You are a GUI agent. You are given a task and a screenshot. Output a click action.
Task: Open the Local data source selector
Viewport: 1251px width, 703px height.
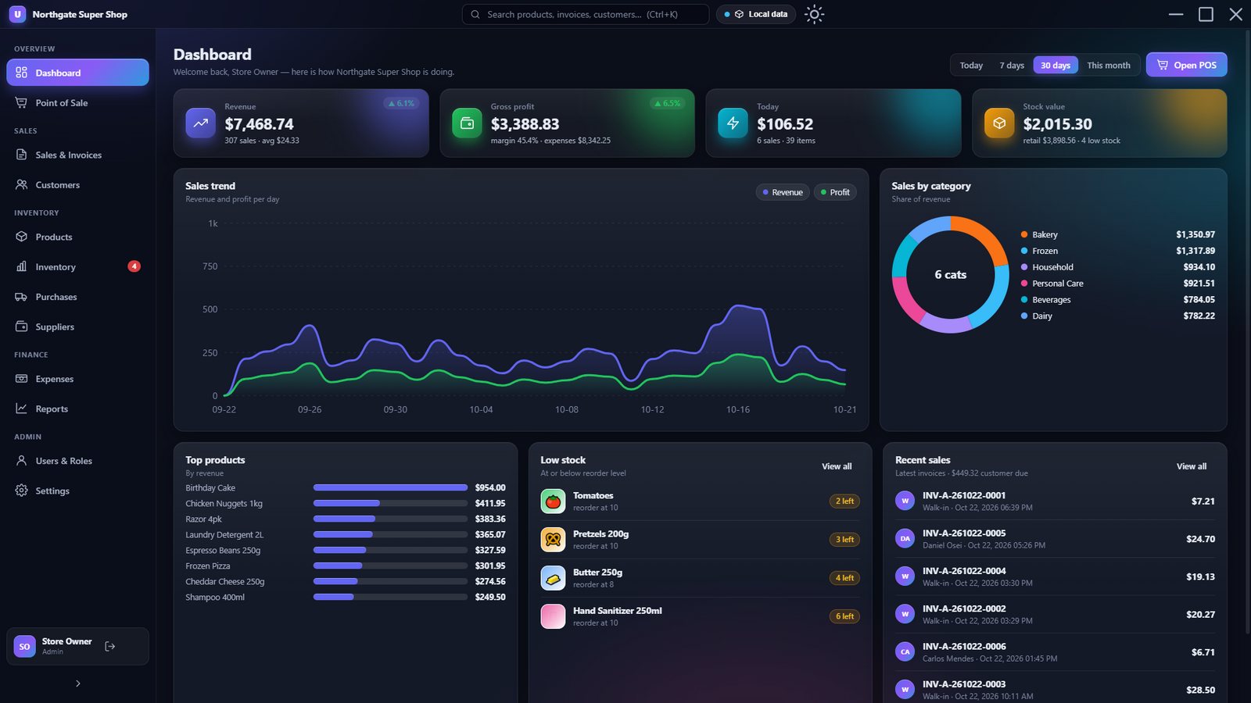pos(756,14)
